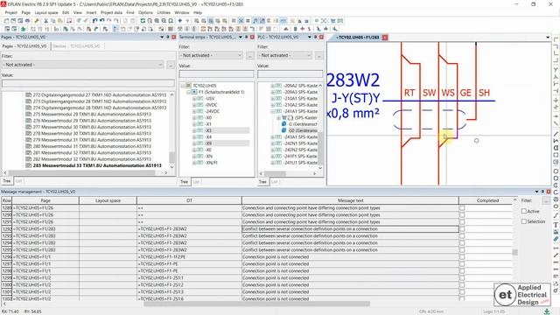Screen dimensions: 560x315
Task: Check Completed box for row 1289
Action: point(462,208)
